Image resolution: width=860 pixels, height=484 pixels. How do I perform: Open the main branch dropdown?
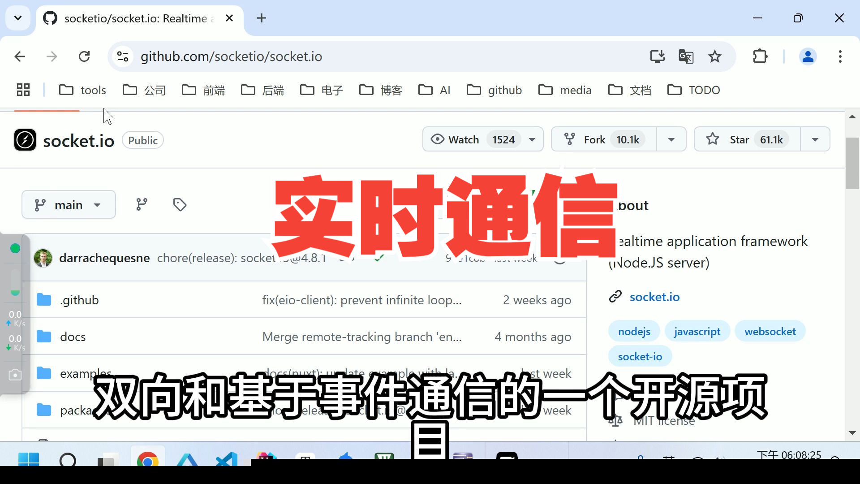(68, 204)
